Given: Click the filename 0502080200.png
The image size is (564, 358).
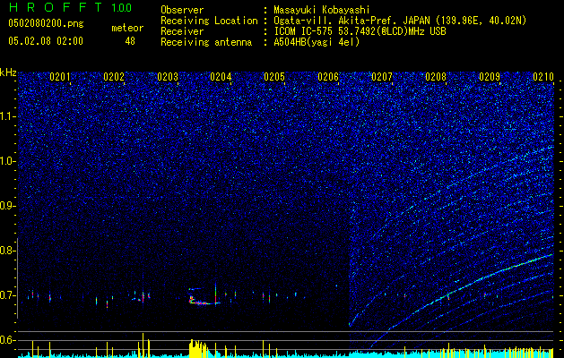Looking at the screenshot, I should point(46,24).
